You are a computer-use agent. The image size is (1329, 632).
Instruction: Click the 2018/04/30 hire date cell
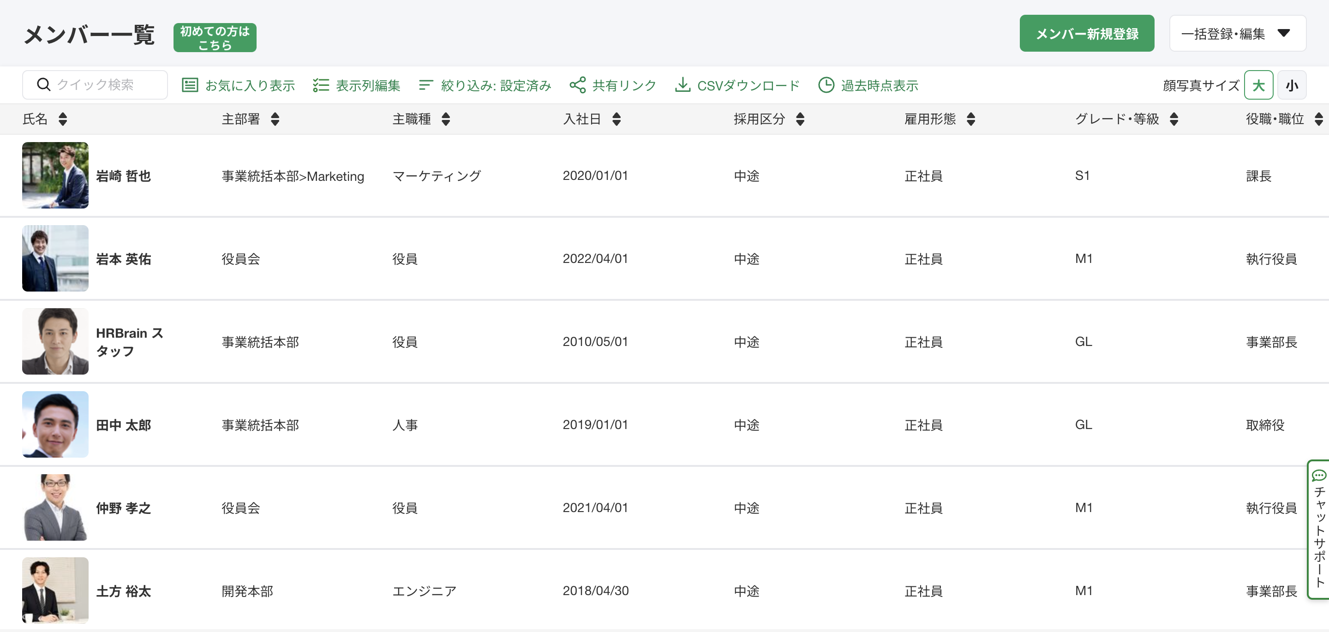pyautogui.click(x=596, y=591)
